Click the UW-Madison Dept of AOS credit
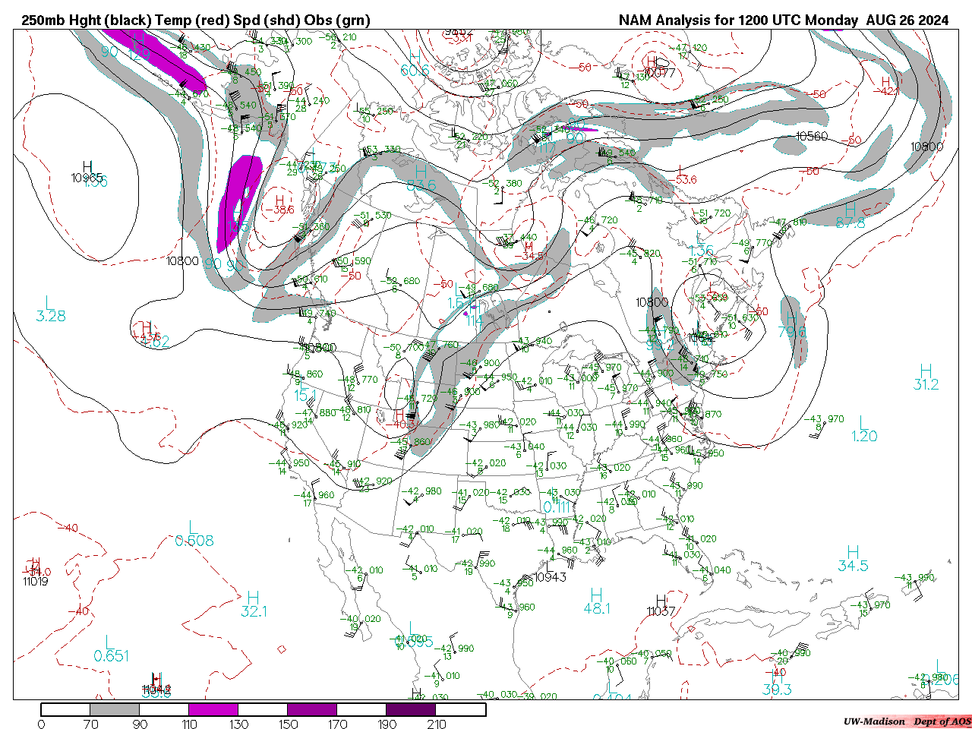972x729 pixels. pos(906,721)
